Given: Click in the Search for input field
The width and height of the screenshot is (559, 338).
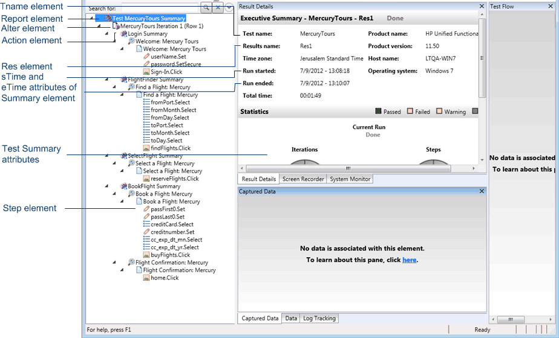Looking at the screenshot, I should pos(160,8).
